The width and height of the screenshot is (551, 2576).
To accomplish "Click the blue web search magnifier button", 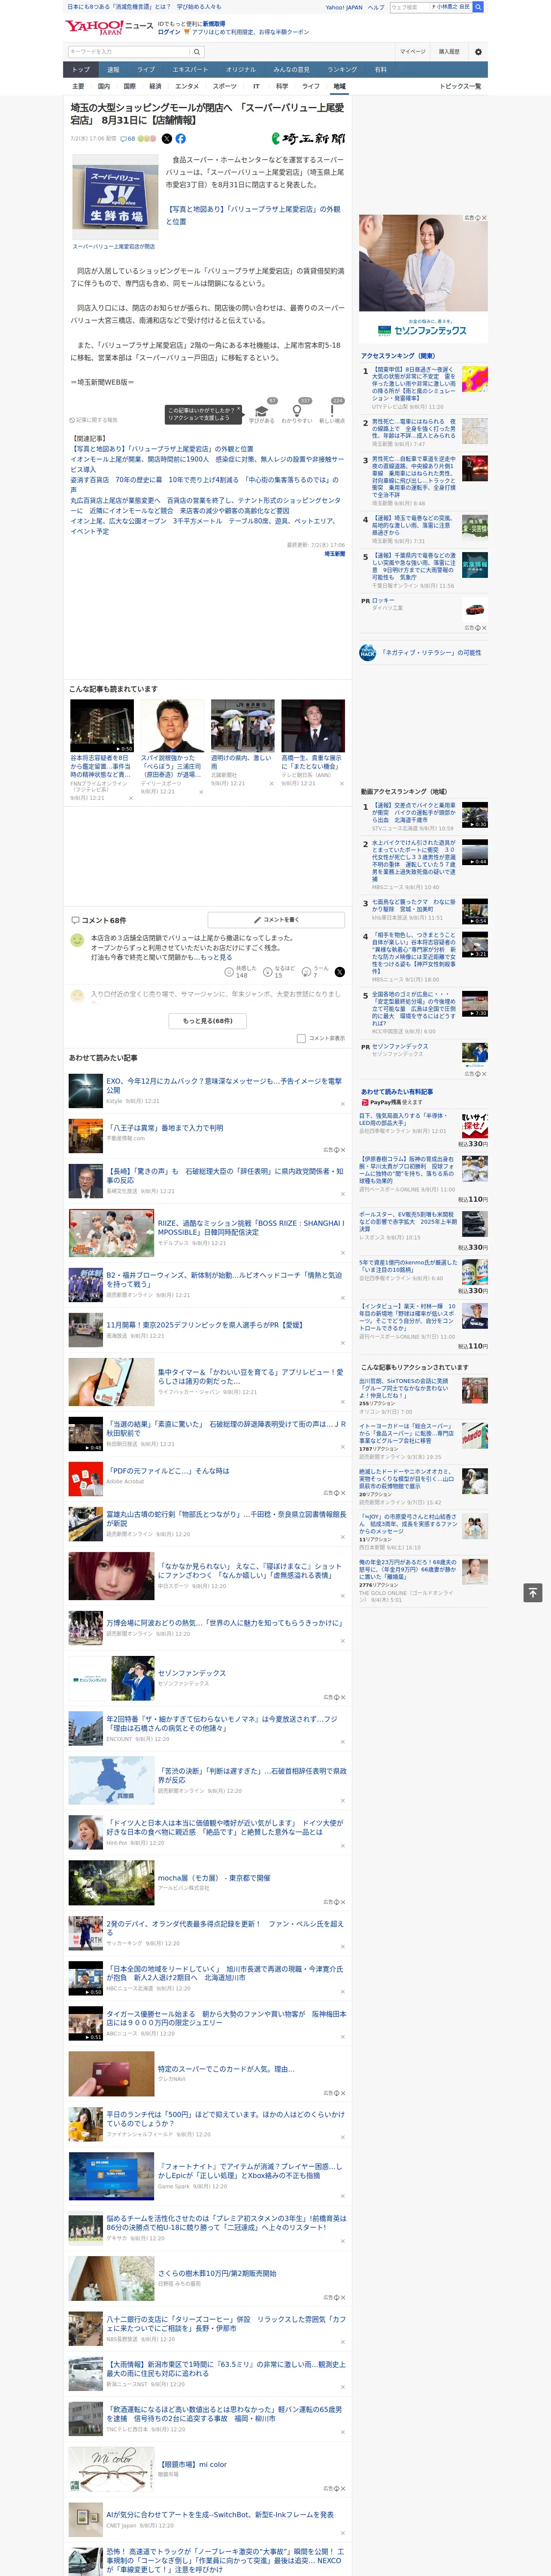I will [x=478, y=7].
